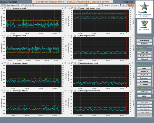
Task: Open the column layout dropdown in toolbar
Action: click(x=26, y=5)
